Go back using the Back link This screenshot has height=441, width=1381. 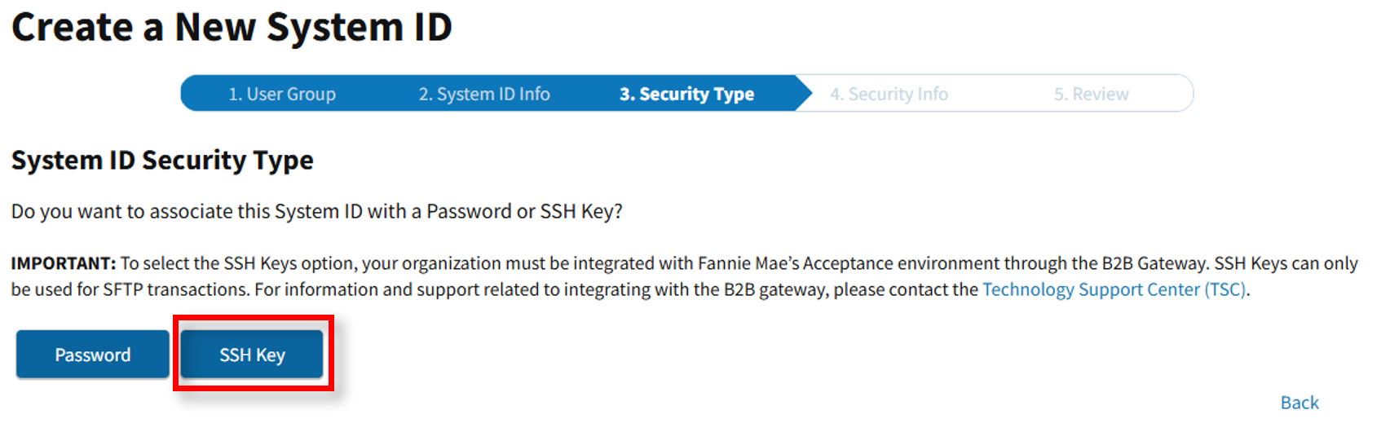click(1299, 403)
